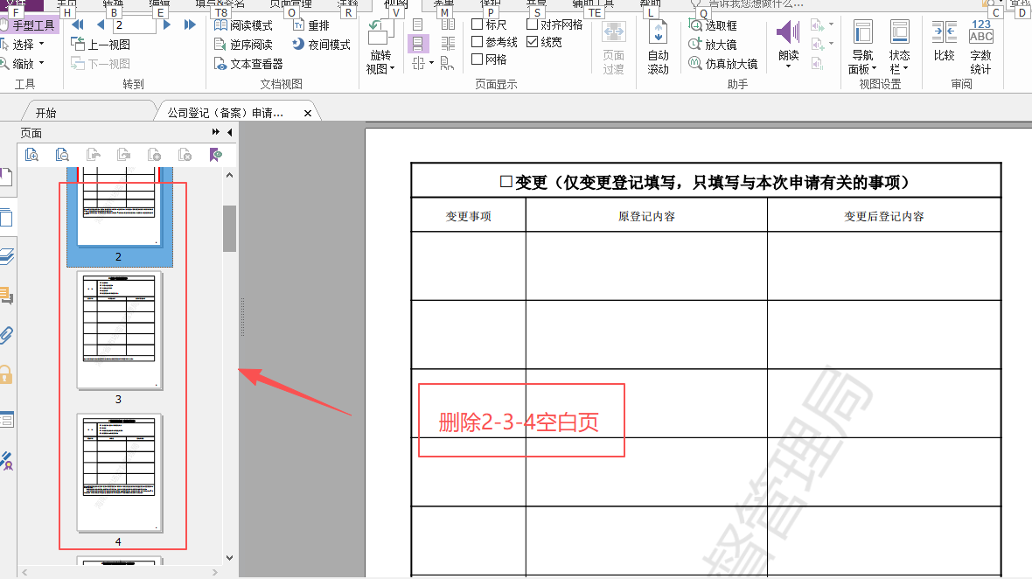The height and width of the screenshot is (579, 1032).
Task: Activate the 选取框 marquee tool
Action: click(712, 25)
